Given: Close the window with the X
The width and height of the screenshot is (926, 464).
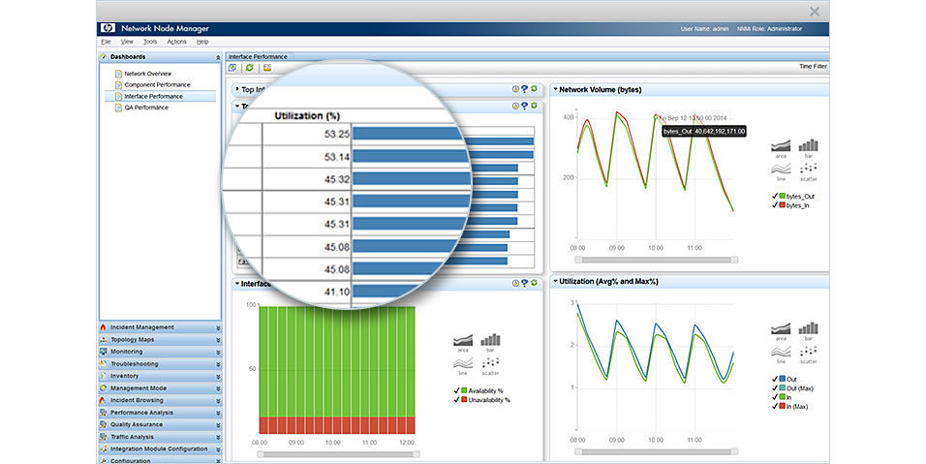Looking at the screenshot, I should [815, 12].
